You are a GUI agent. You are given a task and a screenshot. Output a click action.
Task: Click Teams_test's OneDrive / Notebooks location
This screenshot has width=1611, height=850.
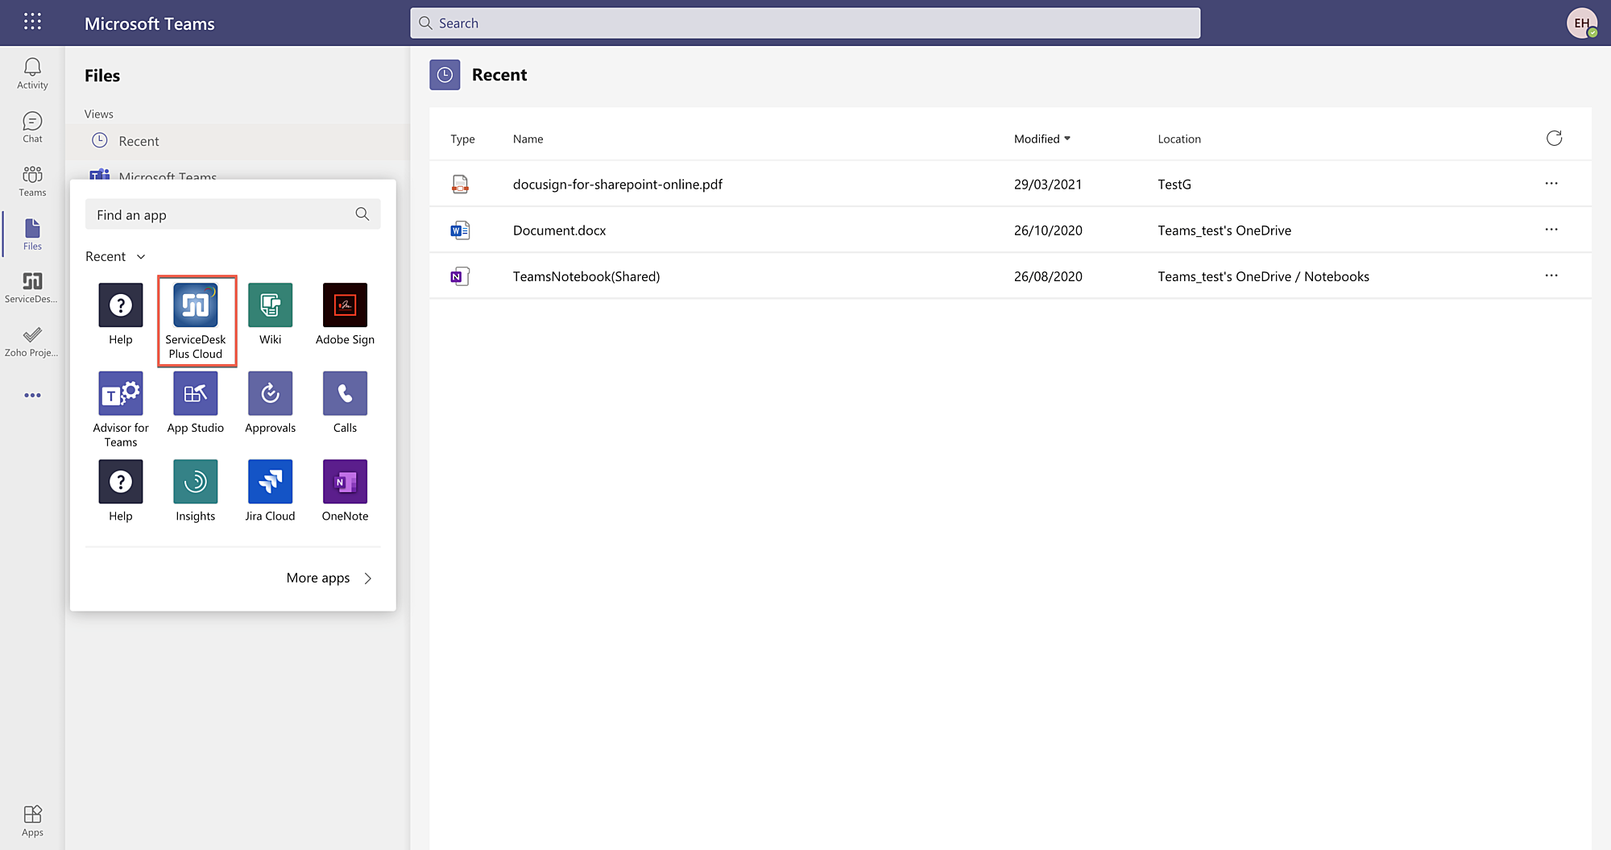pos(1263,276)
